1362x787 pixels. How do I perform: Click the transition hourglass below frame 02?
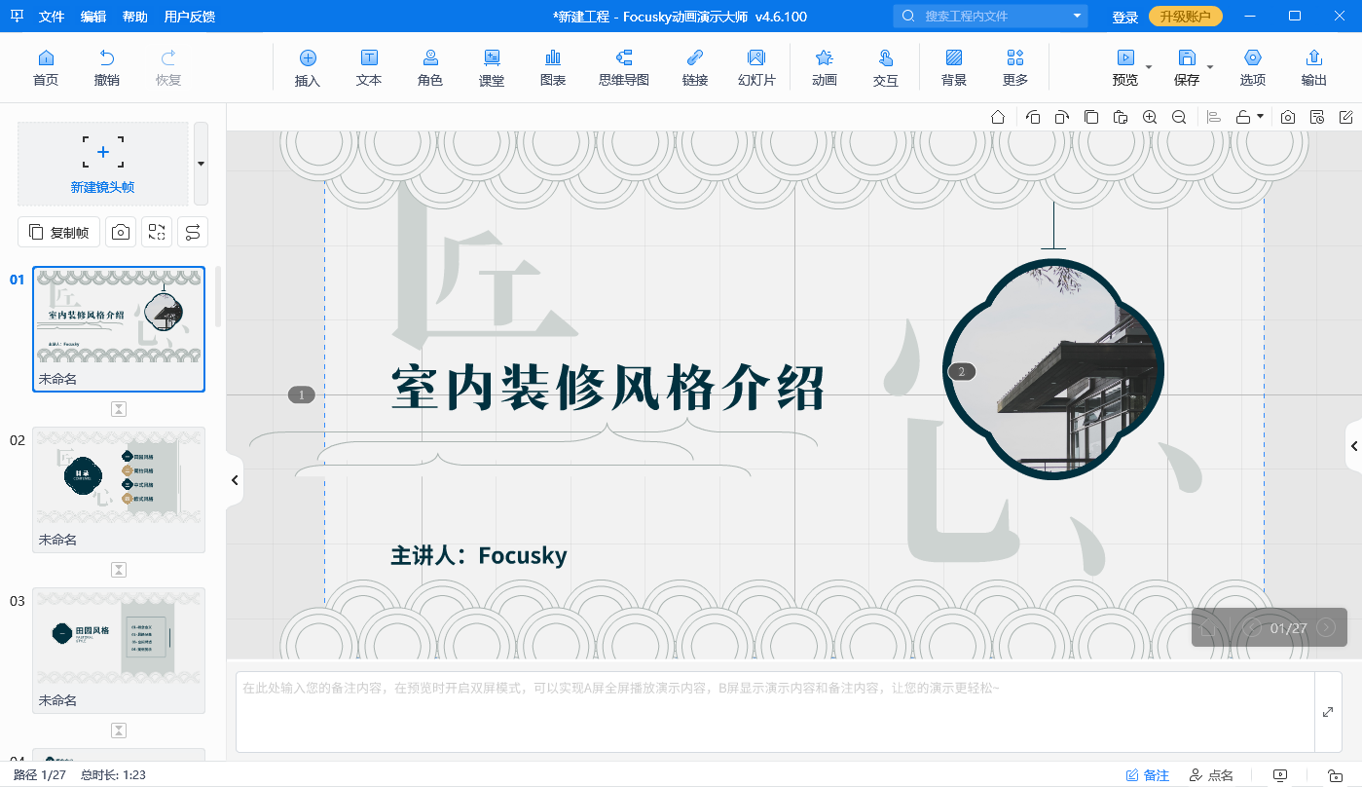[x=119, y=570]
